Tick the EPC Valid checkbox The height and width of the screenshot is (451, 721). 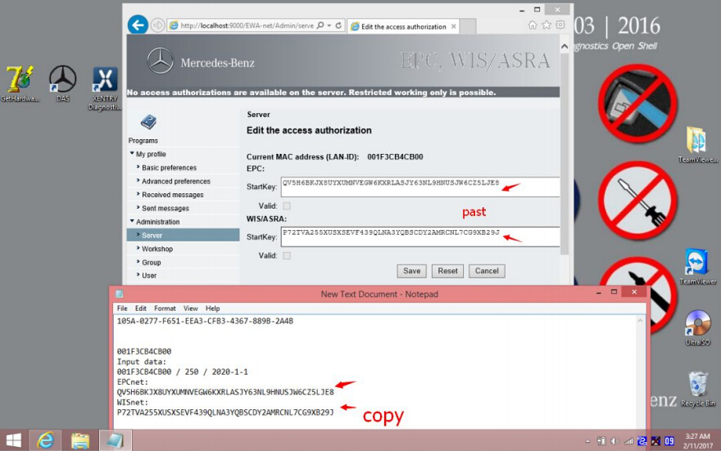(286, 206)
